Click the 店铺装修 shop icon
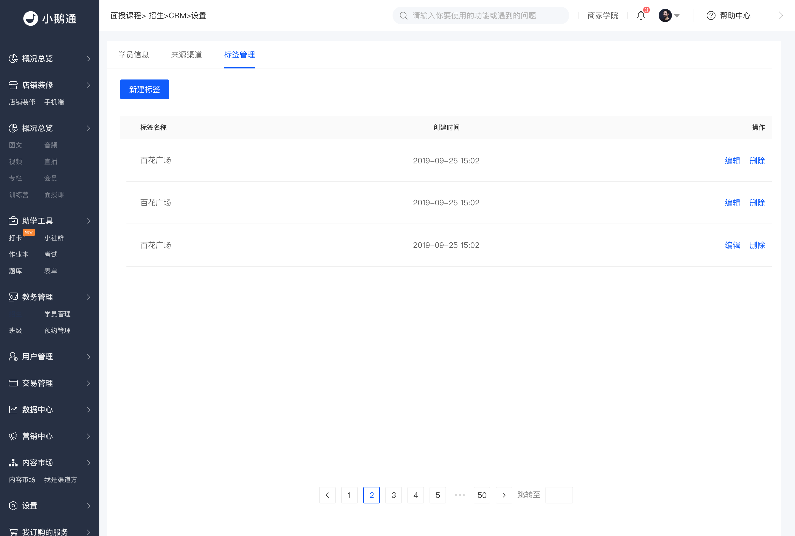795x536 pixels. (x=13, y=85)
